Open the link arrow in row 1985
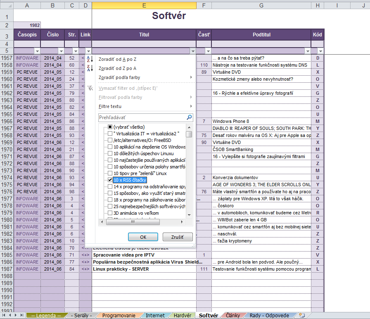Screen dimensions: 370x319 click(x=85, y=255)
